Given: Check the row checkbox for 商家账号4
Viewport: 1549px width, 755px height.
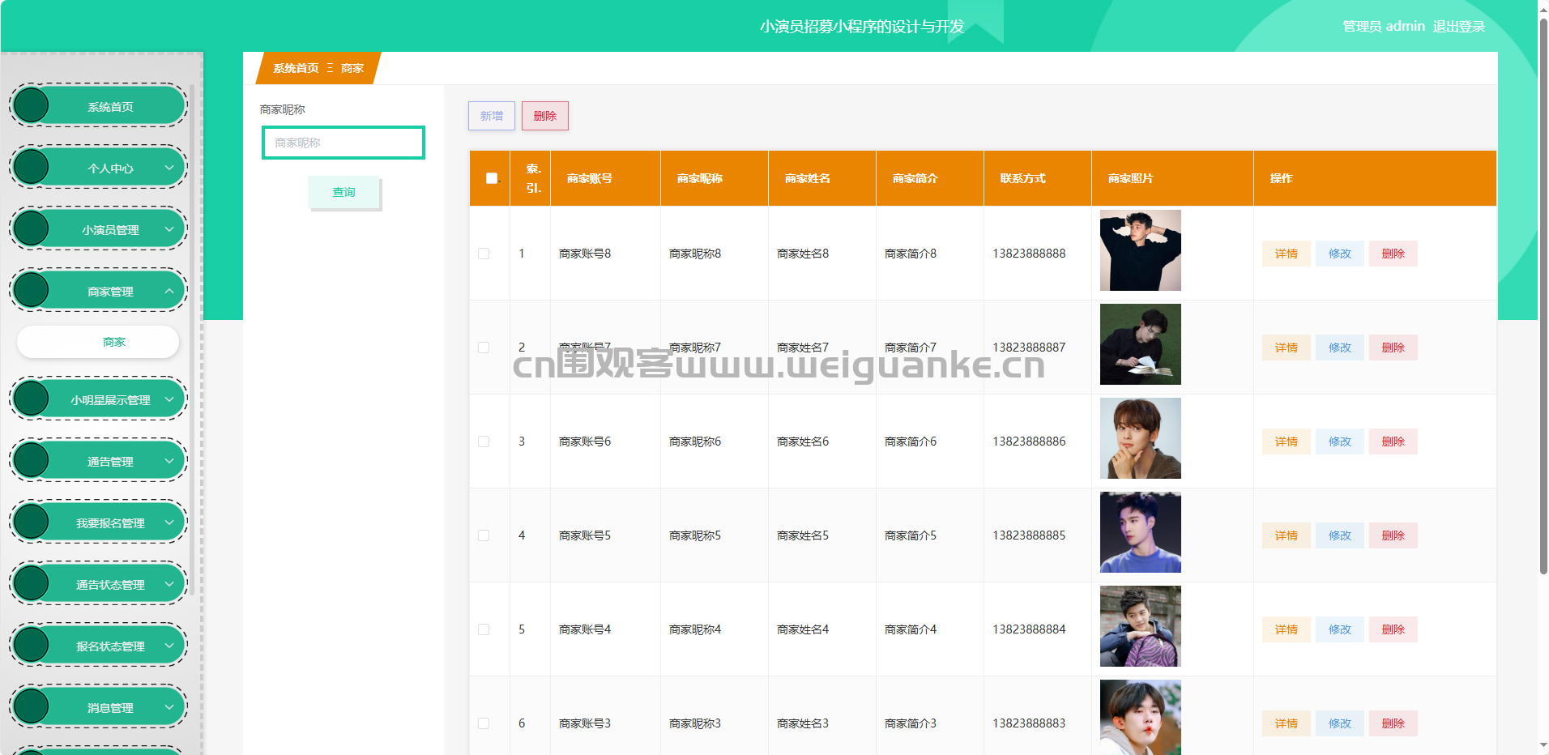Looking at the screenshot, I should (484, 629).
